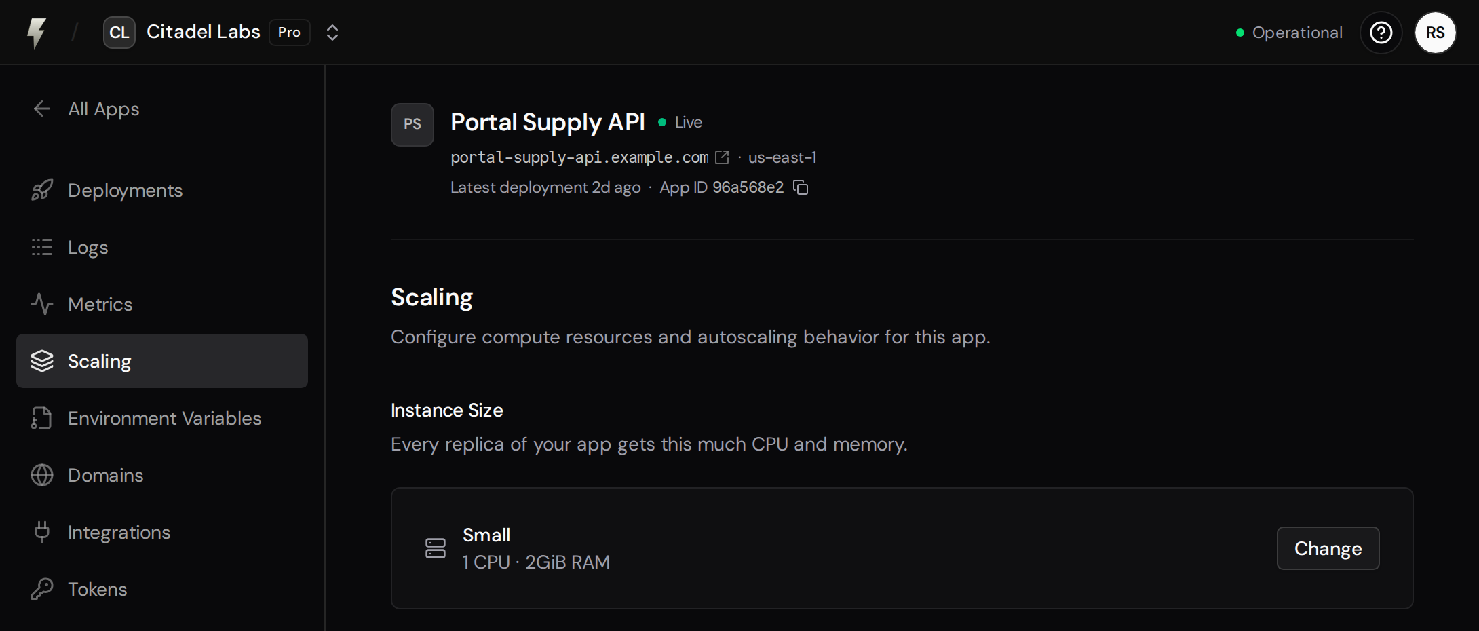The image size is (1479, 631).
Task: Open Environment Variables
Action: (x=162, y=418)
